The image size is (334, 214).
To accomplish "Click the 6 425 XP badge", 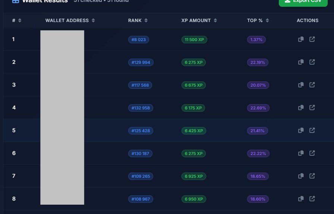I will [194, 131].
